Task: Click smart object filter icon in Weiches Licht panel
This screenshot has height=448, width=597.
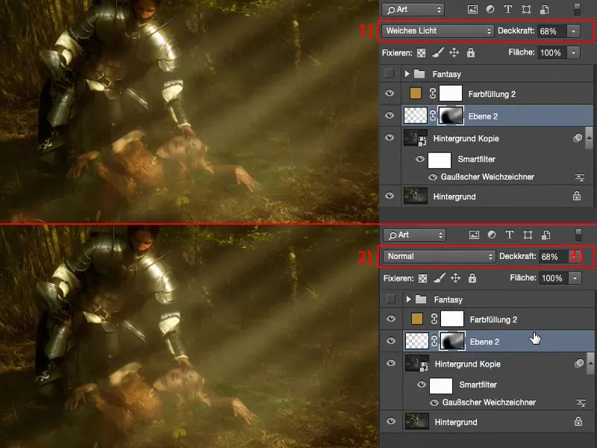Action: [545, 9]
